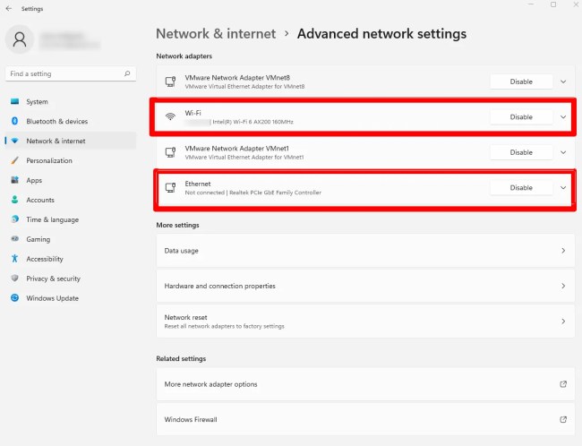This screenshot has height=446, width=582.
Task: Open Personalization in sidebar
Action: 71,160
